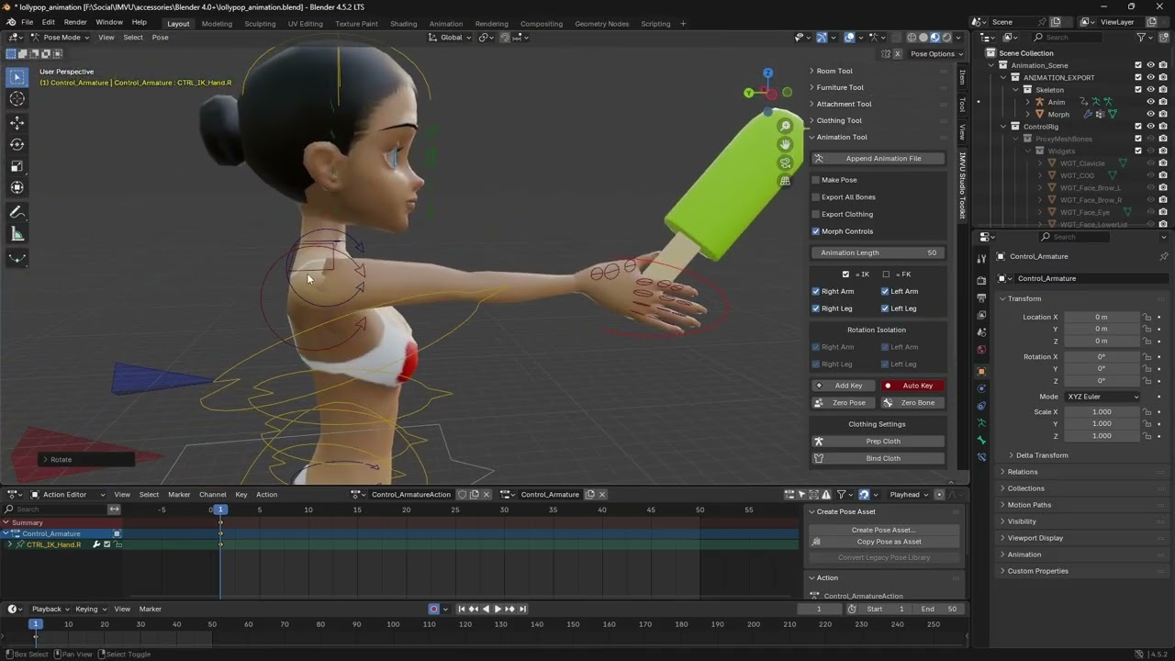Open the Object properties tab icon
This screenshot has width=1175, height=661.
coord(981,371)
